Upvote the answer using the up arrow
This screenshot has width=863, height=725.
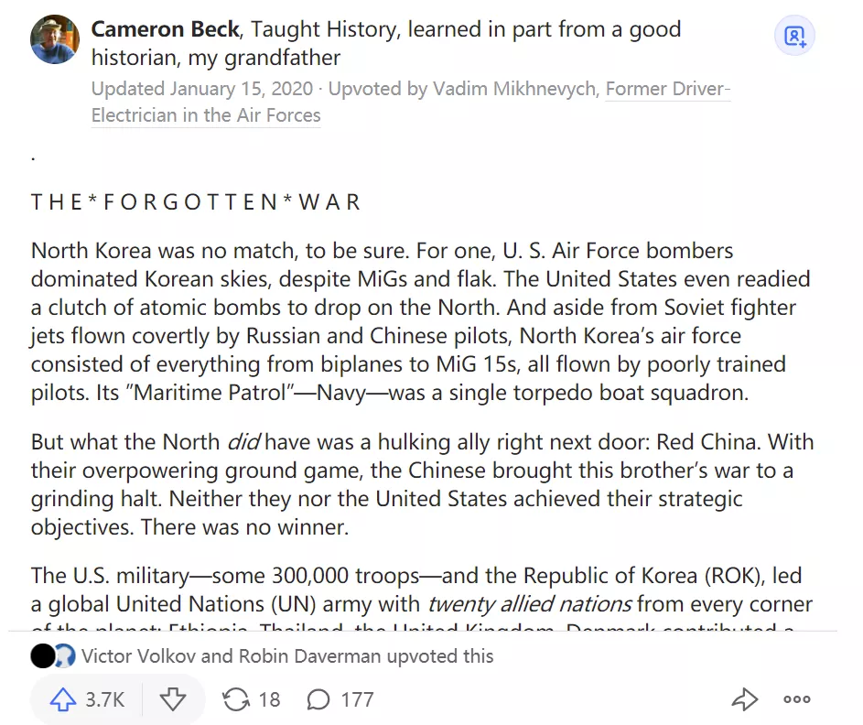coord(62,700)
